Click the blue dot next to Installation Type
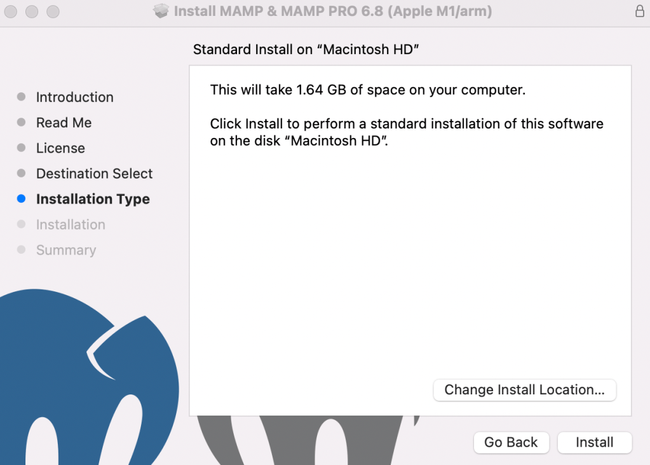 click(21, 198)
